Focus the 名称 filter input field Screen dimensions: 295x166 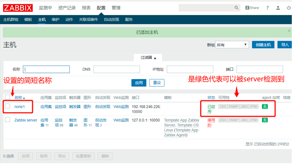click(46, 69)
